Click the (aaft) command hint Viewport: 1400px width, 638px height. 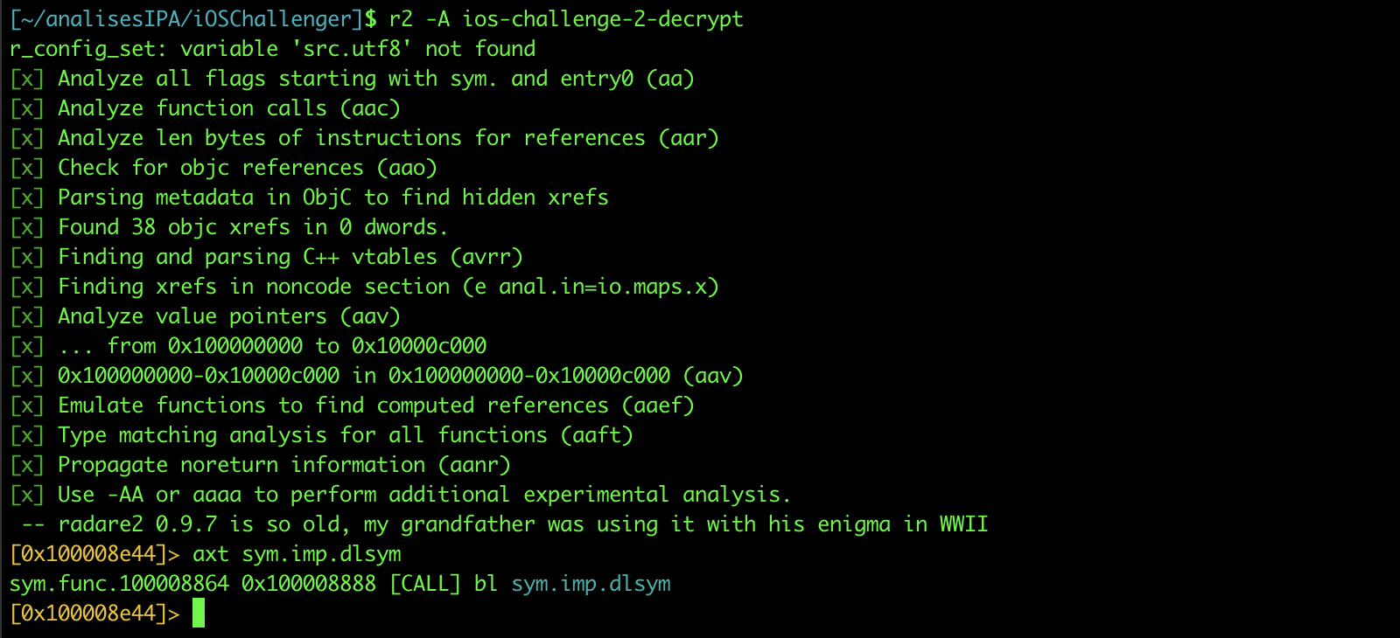[x=597, y=435]
